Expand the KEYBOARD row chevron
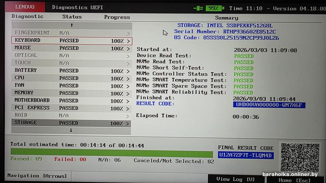326x183 pixels. click(x=128, y=41)
